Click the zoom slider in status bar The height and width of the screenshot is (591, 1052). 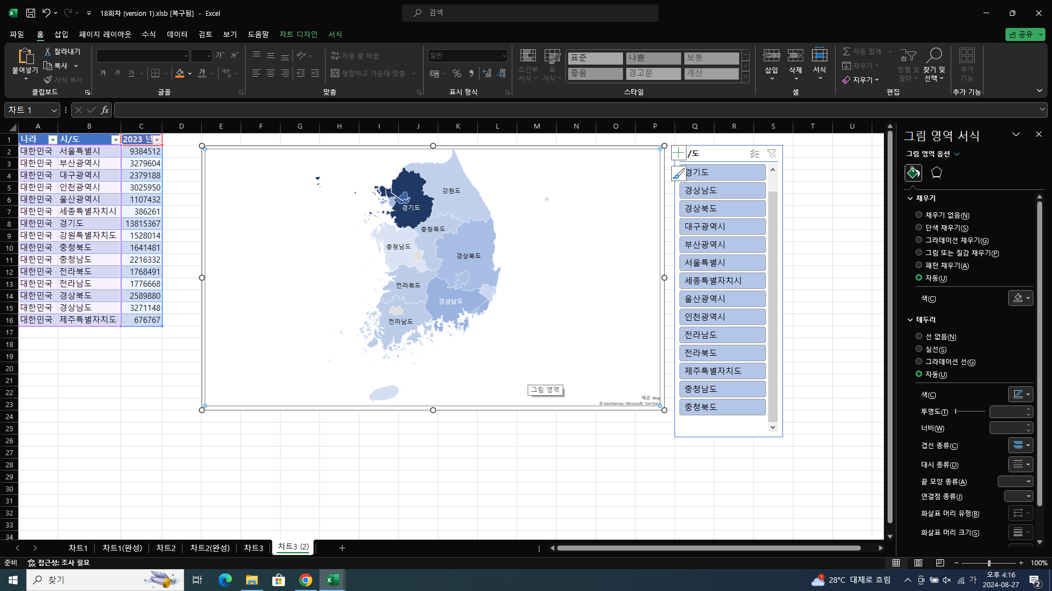coord(989,563)
